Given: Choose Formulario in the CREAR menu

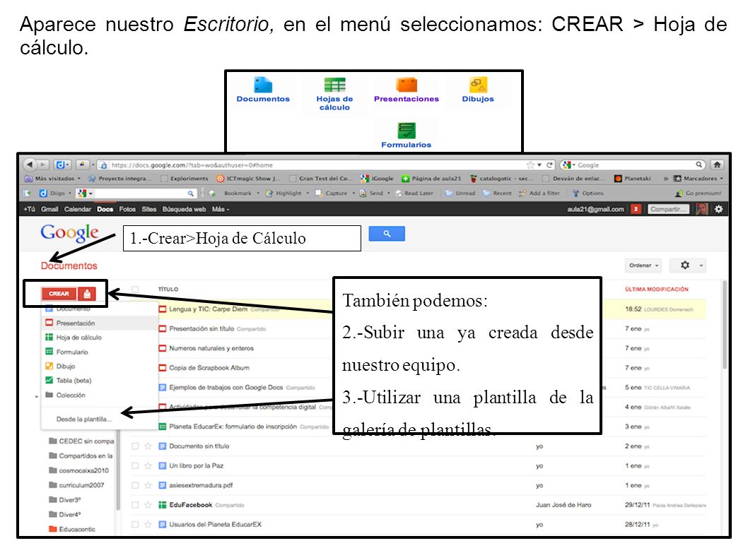Looking at the screenshot, I should pos(100,352).
